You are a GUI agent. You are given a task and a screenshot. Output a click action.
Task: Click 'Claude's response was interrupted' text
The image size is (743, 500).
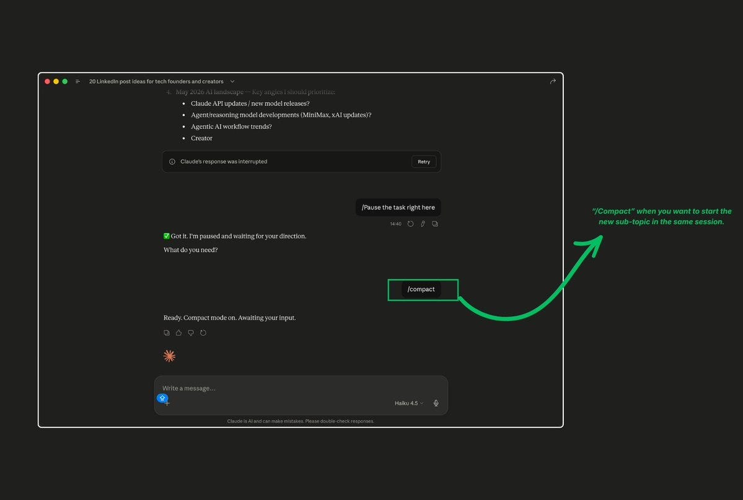click(x=224, y=162)
